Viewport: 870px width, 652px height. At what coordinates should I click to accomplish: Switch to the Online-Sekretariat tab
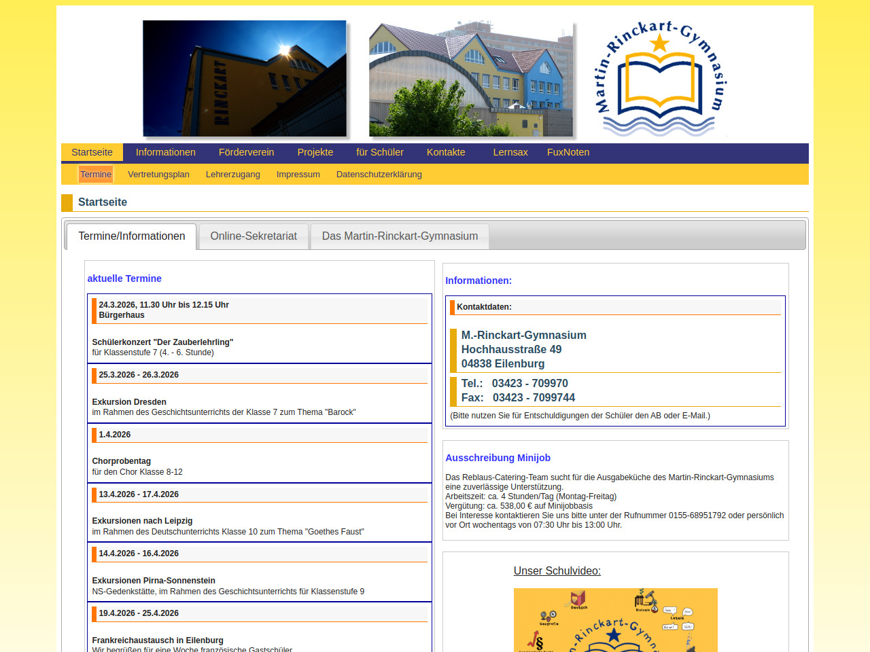point(254,236)
